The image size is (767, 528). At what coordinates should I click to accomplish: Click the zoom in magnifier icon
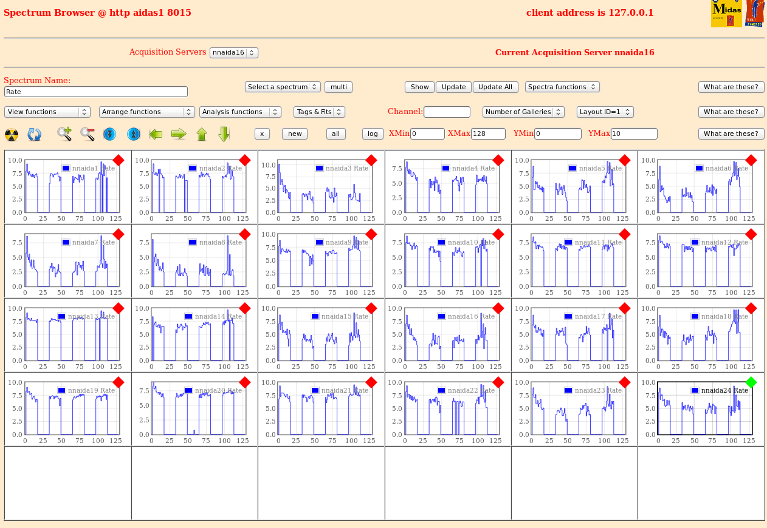64,134
